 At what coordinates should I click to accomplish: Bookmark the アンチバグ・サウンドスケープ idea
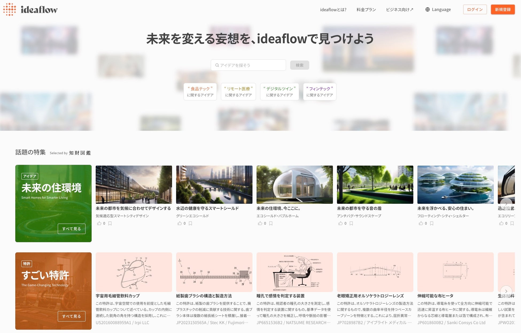click(x=351, y=223)
